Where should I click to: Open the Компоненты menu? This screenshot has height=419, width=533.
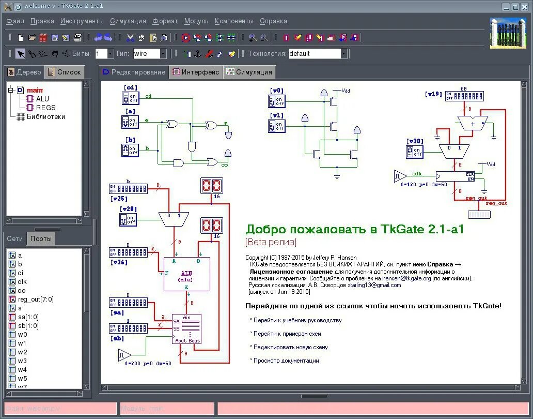click(234, 21)
